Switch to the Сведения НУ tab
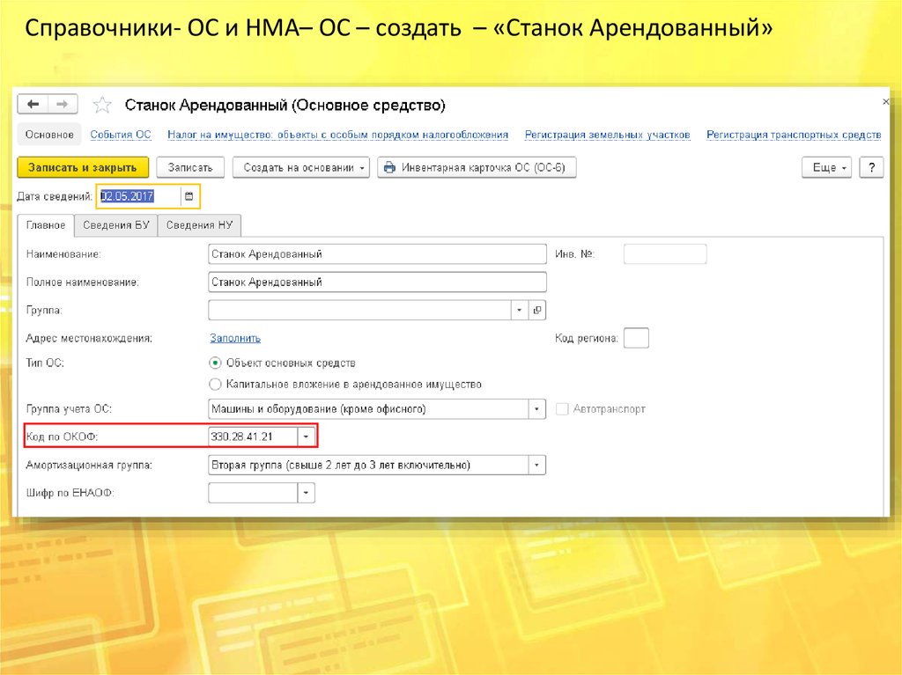The width and height of the screenshot is (902, 675). click(199, 225)
